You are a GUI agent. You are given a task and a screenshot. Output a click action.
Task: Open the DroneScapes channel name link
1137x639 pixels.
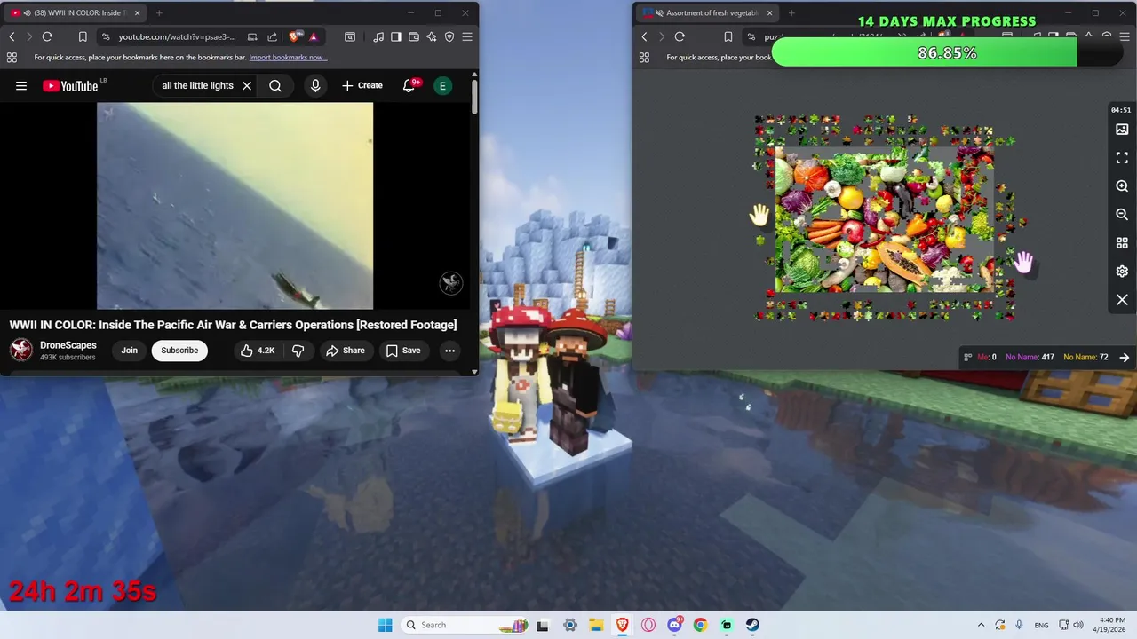point(68,345)
